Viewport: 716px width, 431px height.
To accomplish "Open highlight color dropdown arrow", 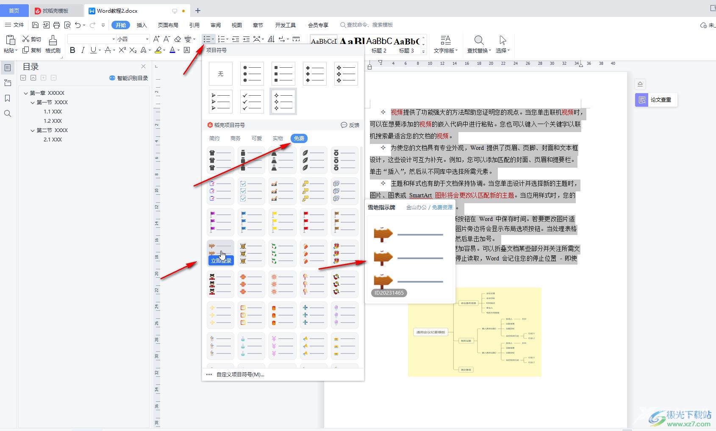I will pyautogui.click(x=164, y=50).
